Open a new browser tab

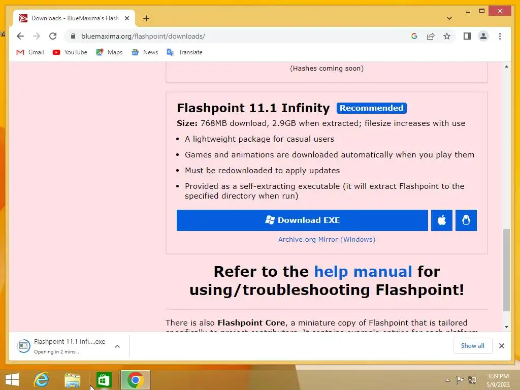[x=146, y=18]
